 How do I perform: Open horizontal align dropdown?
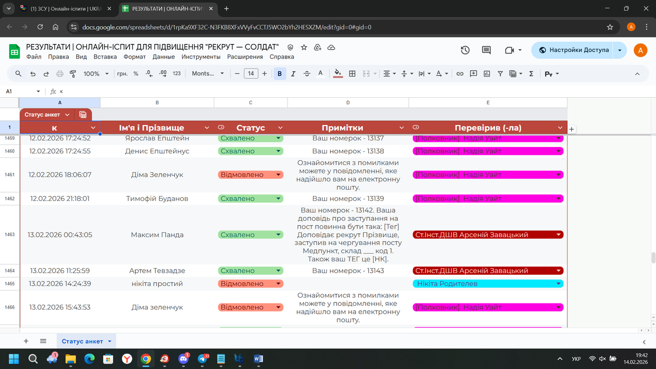pos(390,74)
